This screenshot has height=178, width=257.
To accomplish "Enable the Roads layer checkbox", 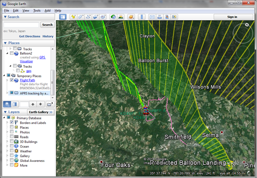I will 12,137.
